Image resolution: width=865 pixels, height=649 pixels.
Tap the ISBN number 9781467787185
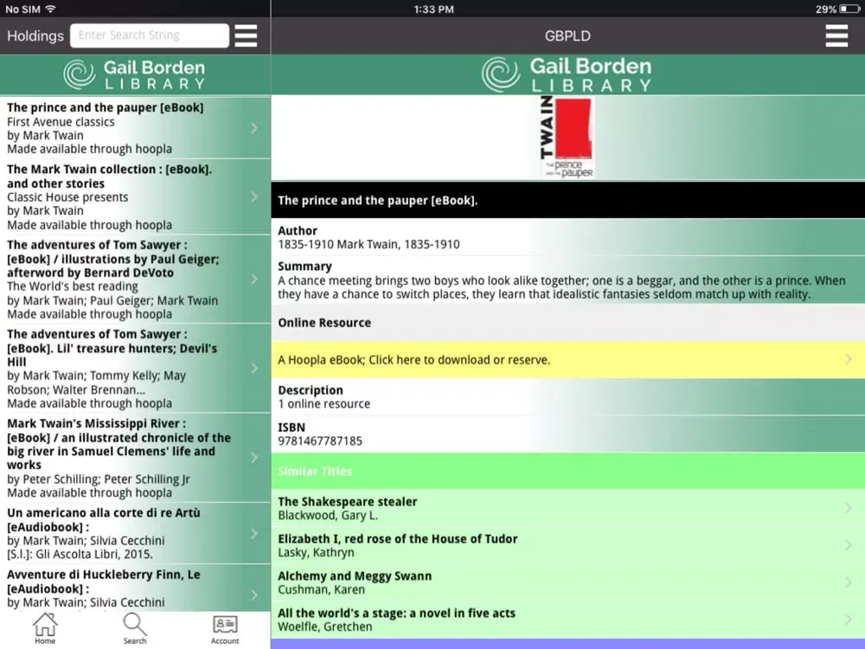click(x=320, y=441)
